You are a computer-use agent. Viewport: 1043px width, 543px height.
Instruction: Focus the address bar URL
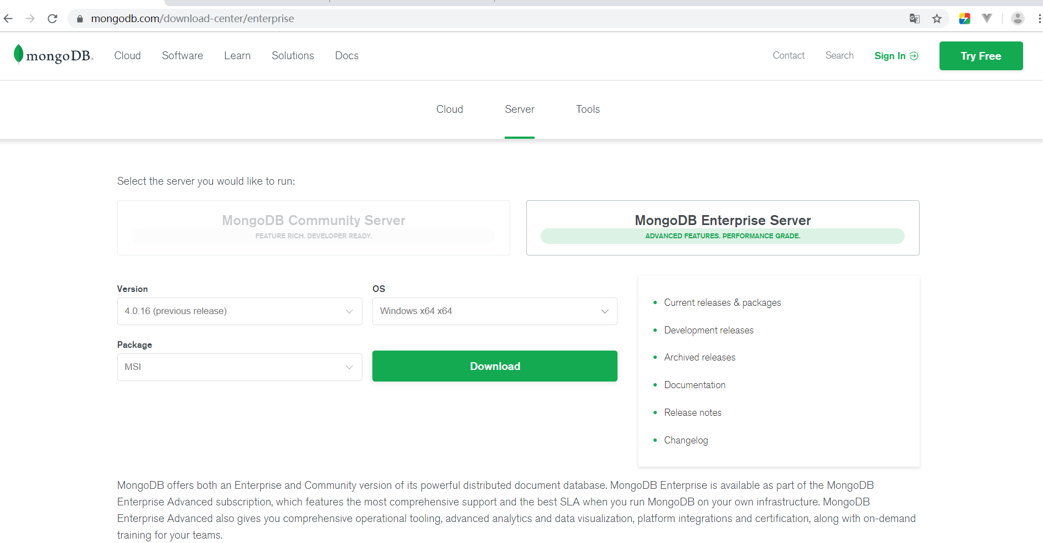[193, 19]
